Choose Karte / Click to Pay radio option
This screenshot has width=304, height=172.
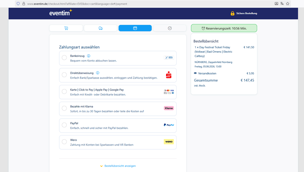tap(64, 91)
